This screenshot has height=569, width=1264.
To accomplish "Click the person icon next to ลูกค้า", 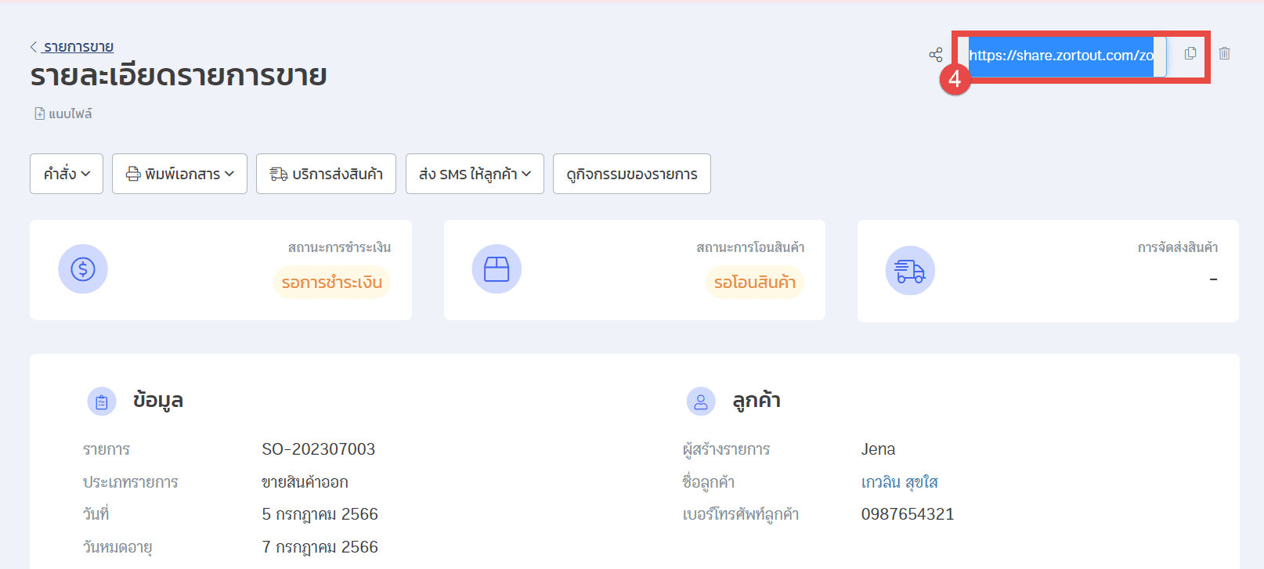I will click(x=701, y=402).
